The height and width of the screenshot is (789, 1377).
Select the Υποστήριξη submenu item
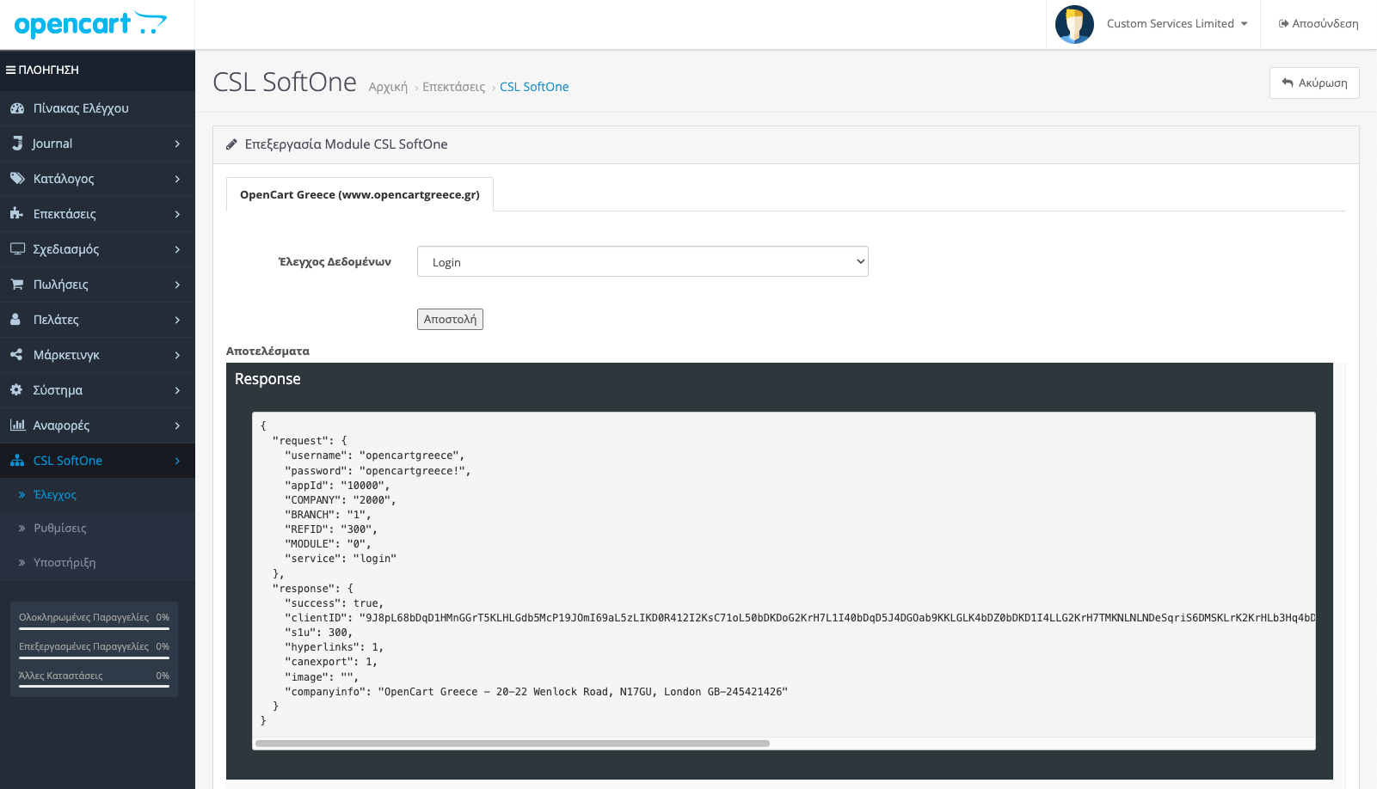97,563
